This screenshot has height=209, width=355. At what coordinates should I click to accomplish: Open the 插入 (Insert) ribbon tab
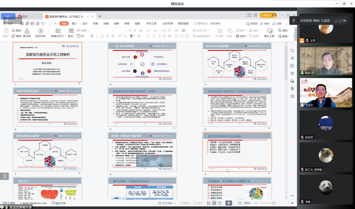[x=74, y=24]
